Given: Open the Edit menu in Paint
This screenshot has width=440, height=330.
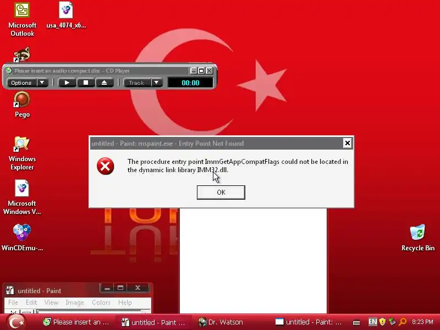Looking at the screenshot, I should [x=31, y=302].
